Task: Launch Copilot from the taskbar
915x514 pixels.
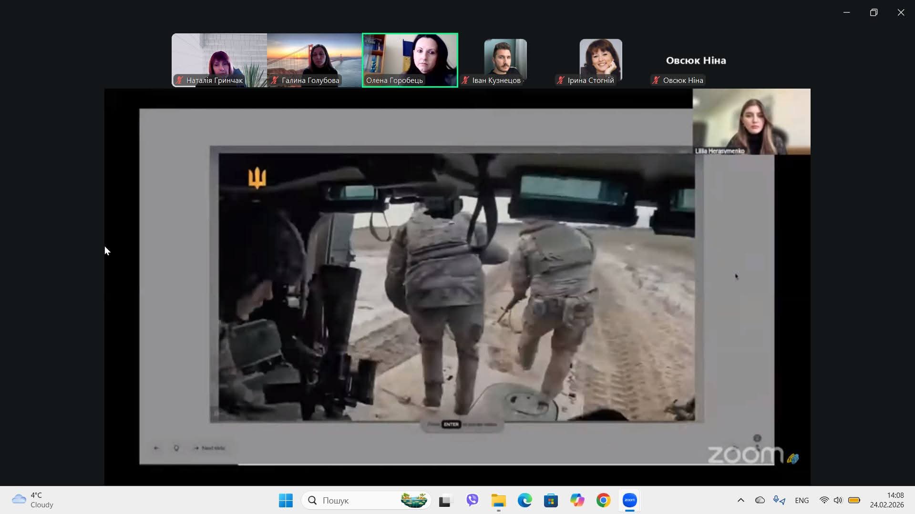Action: [577, 500]
